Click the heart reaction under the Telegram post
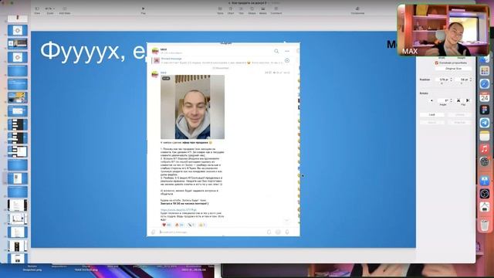This screenshot has width=494, height=278. pos(167,225)
